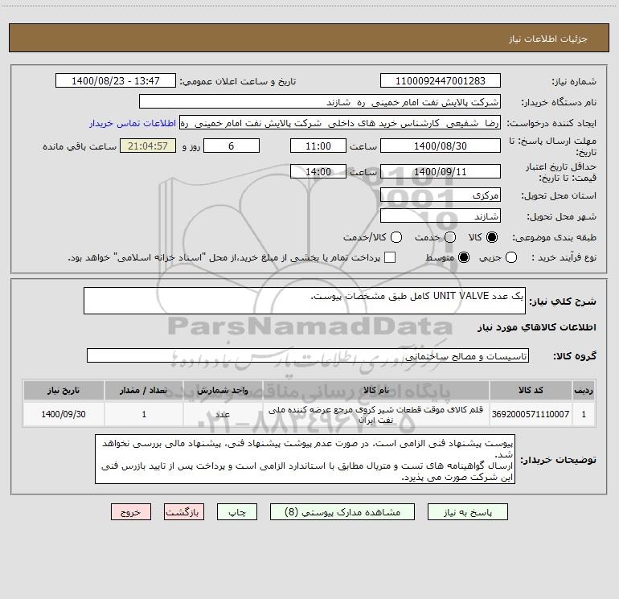
Task: Click the unit cell عدد
Action: click(223, 414)
